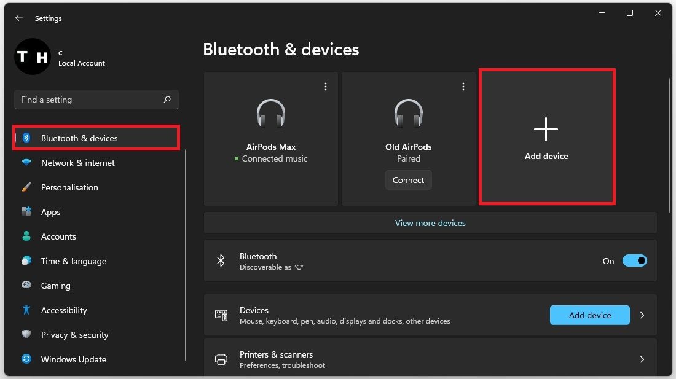This screenshot has width=676, height=379.
Task: Click the Accounts settings icon
Action: (x=26, y=236)
